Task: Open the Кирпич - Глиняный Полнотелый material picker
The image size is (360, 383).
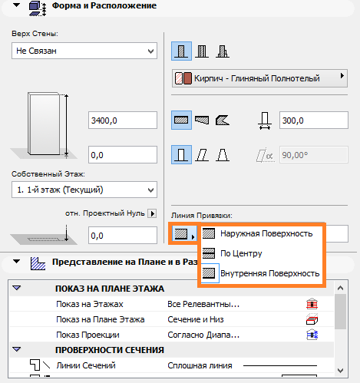Action: [x=259, y=78]
